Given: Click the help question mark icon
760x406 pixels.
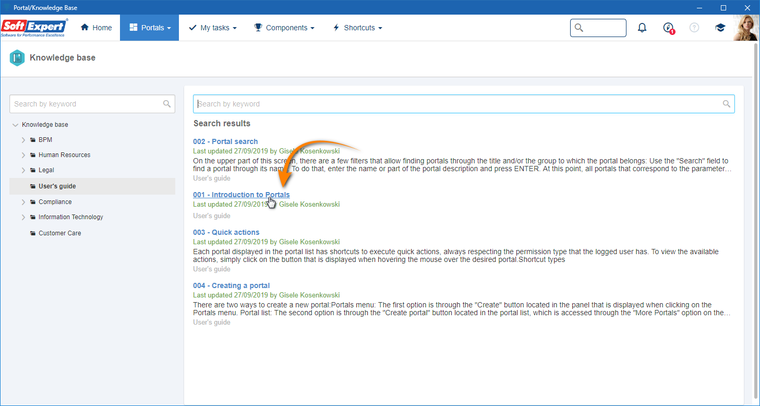Looking at the screenshot, I should coord(694,28).
